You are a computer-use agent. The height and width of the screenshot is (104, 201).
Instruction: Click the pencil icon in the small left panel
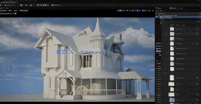tap(156, 46)
